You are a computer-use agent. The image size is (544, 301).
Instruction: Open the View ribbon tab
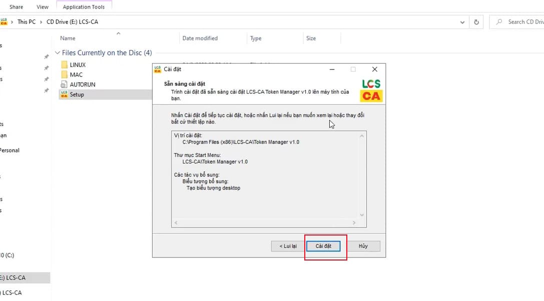click(x=43, y=7)
